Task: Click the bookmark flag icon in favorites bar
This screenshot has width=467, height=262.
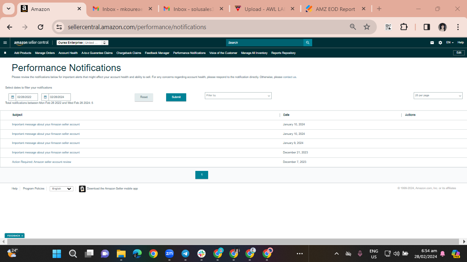Action: 5,53
